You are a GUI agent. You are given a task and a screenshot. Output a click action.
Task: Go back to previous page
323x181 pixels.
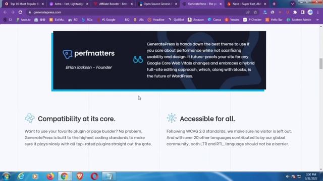tap(5, 12)
